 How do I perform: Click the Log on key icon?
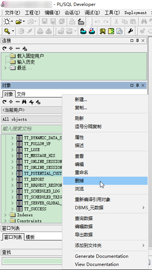point(7,31)
